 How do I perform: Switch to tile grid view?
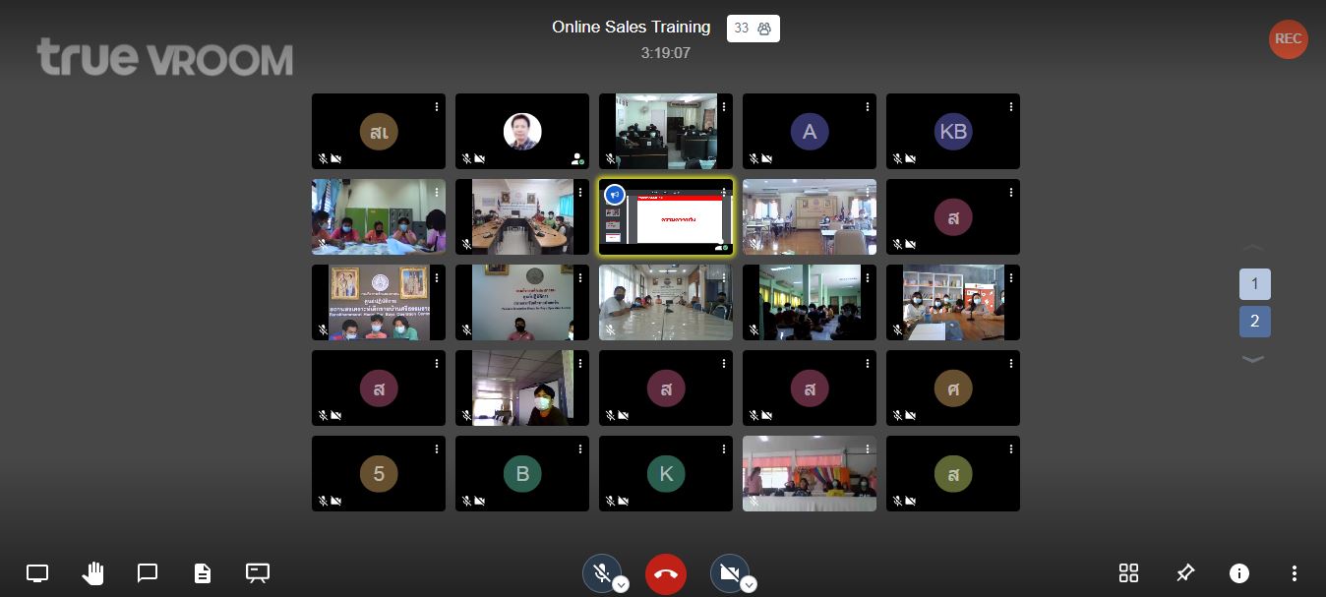click(1129, 573)
